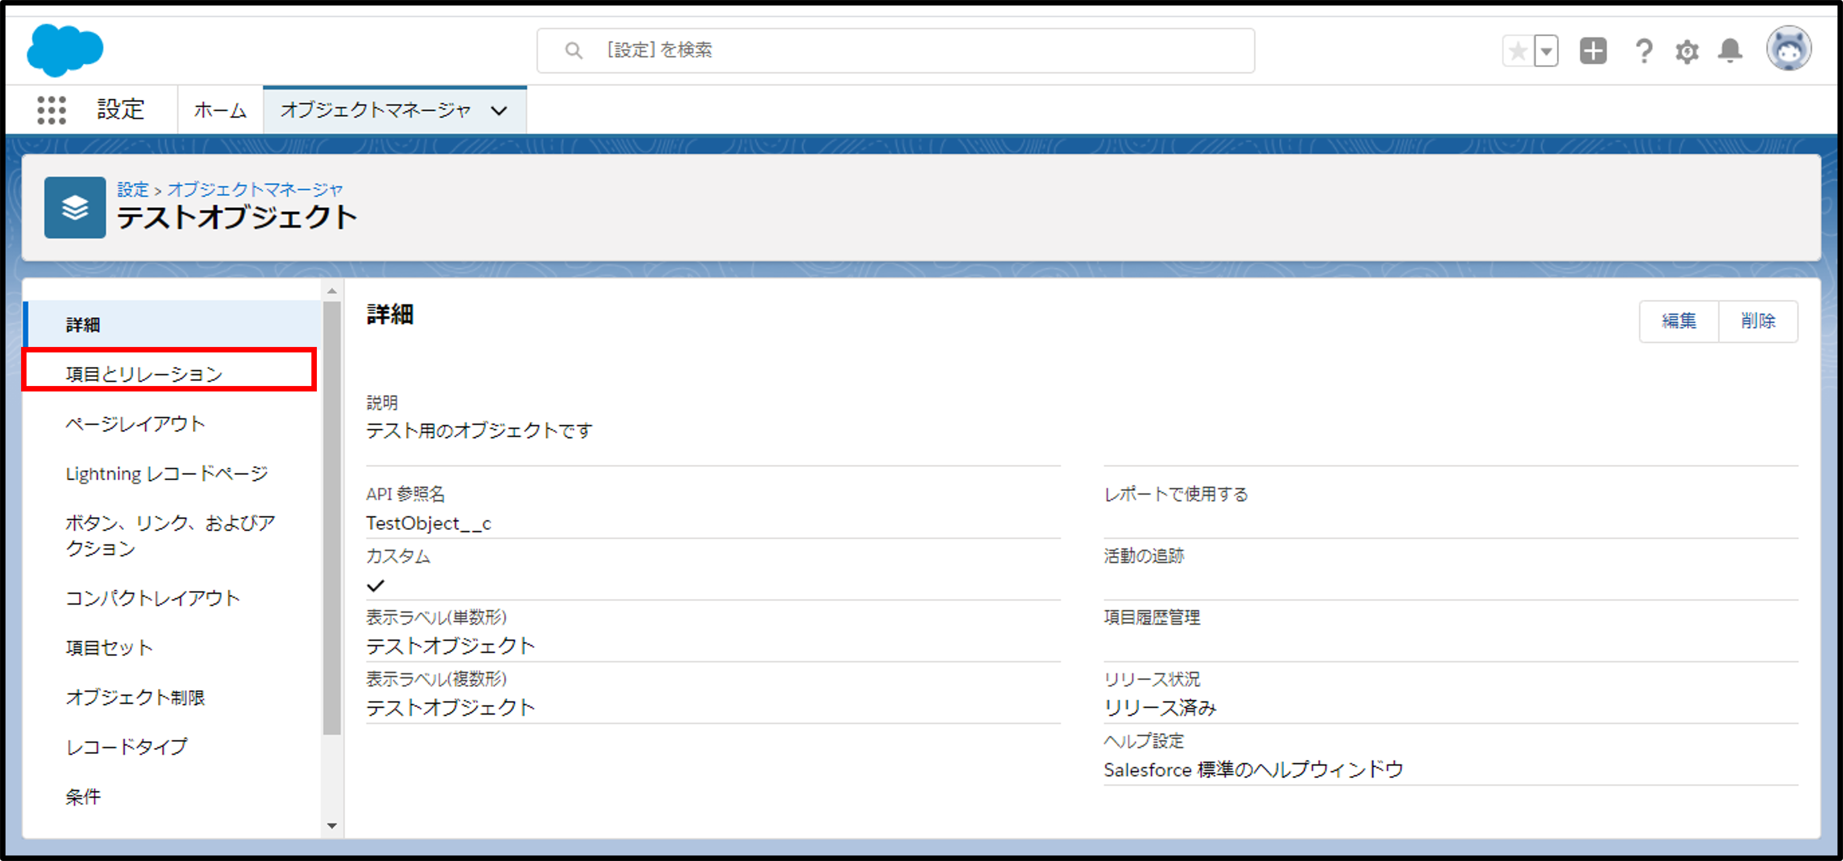This screenshot has width=1843, height=861.
Task: Click the favorites star icon
Action: [1518, 52]
